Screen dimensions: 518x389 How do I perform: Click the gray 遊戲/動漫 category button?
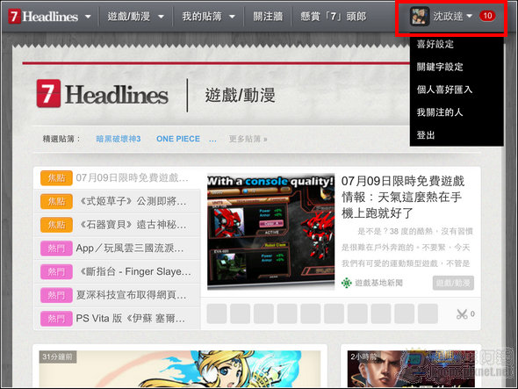[x=453, y=283]
